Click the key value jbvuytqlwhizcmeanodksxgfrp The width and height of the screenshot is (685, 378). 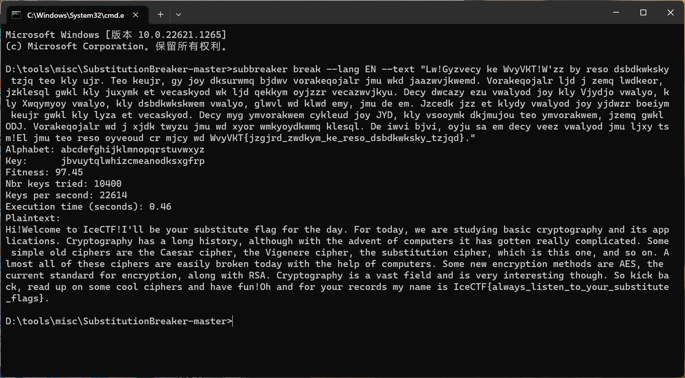pyautogui.click(x=133, y=161)
